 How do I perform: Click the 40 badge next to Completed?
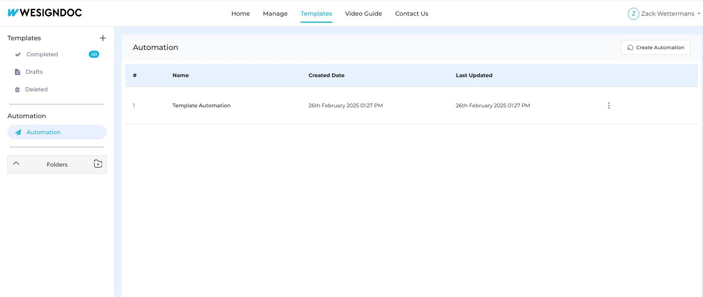pyautogui.click(x=94, y=54)
